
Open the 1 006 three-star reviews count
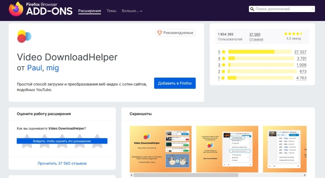301,65
